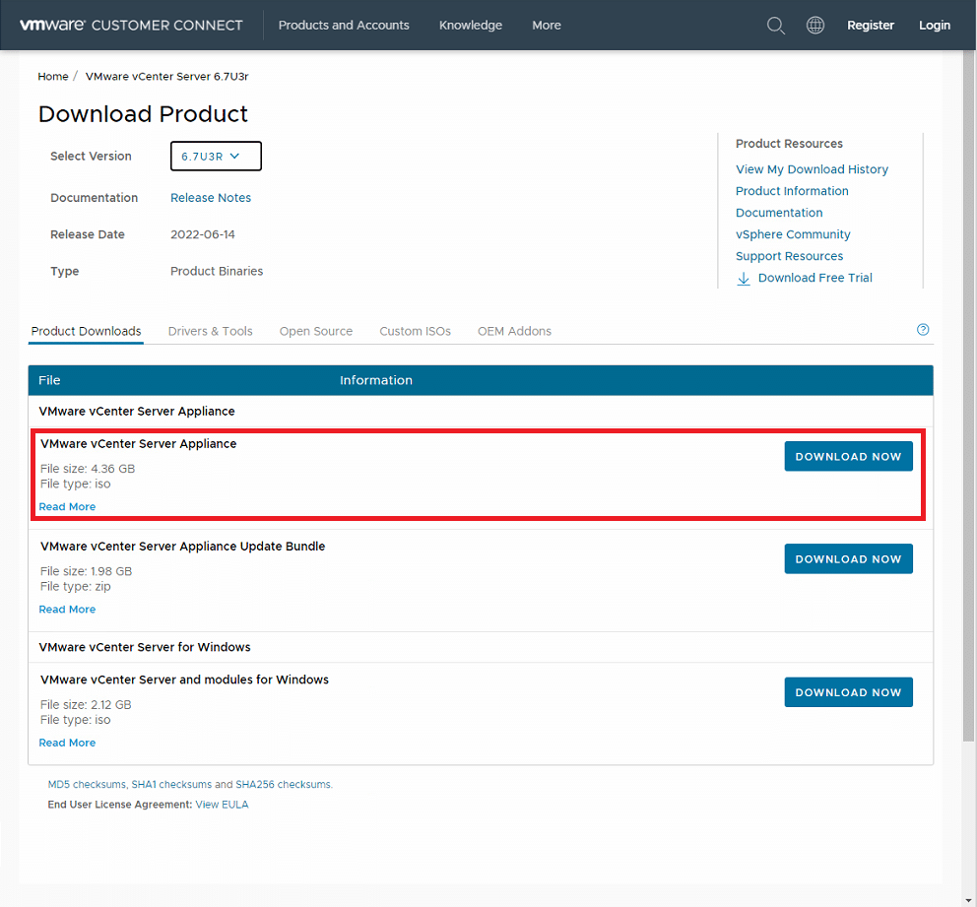Switch to the Custom ISOs tab

point(415,332)
